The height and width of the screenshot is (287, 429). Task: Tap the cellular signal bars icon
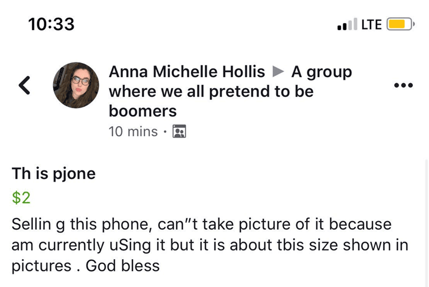[348, 24]
